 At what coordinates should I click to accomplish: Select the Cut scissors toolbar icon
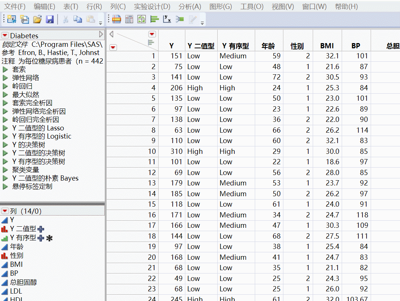[66, 19]
